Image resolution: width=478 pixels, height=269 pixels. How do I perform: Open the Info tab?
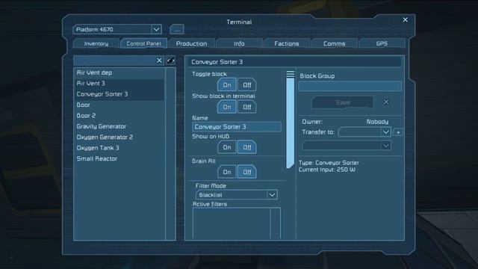pyautogui.click(x=239, y=43)
